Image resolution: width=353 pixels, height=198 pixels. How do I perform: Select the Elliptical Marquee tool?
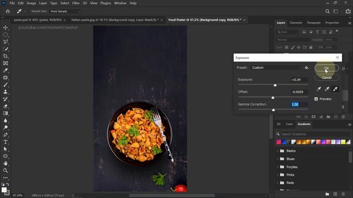[6, 35]
